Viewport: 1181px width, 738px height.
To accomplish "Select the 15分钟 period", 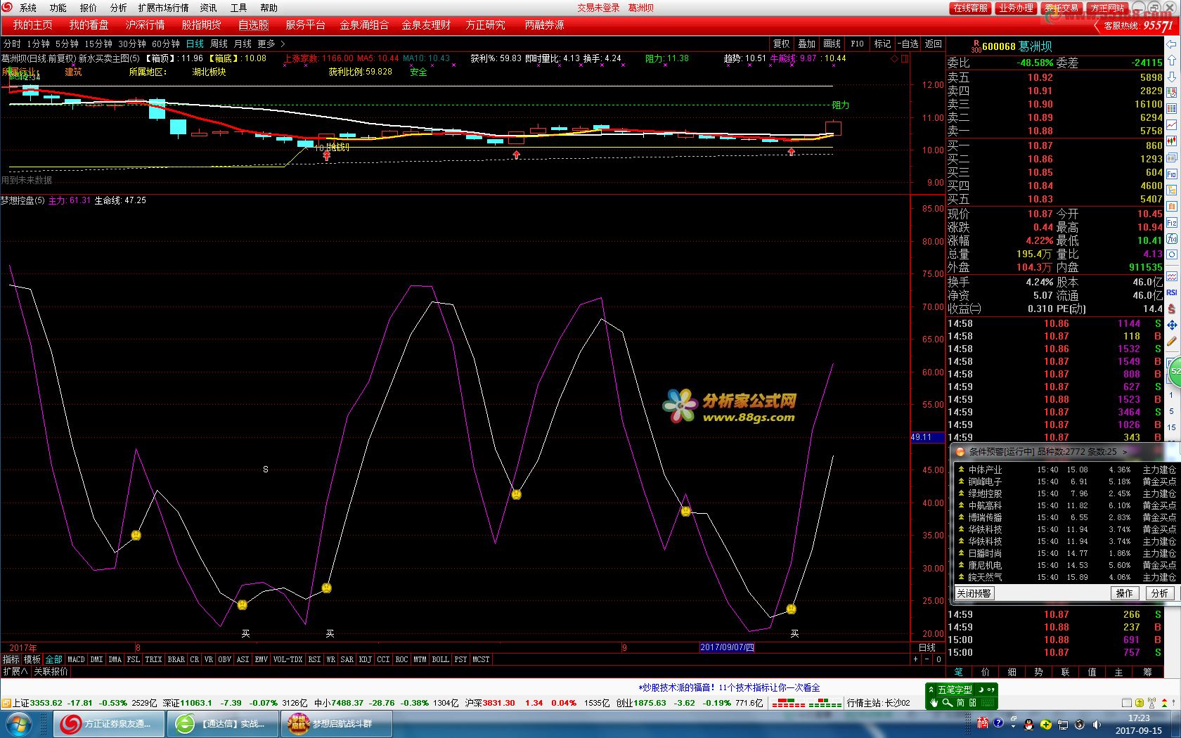I will point(98,44).
